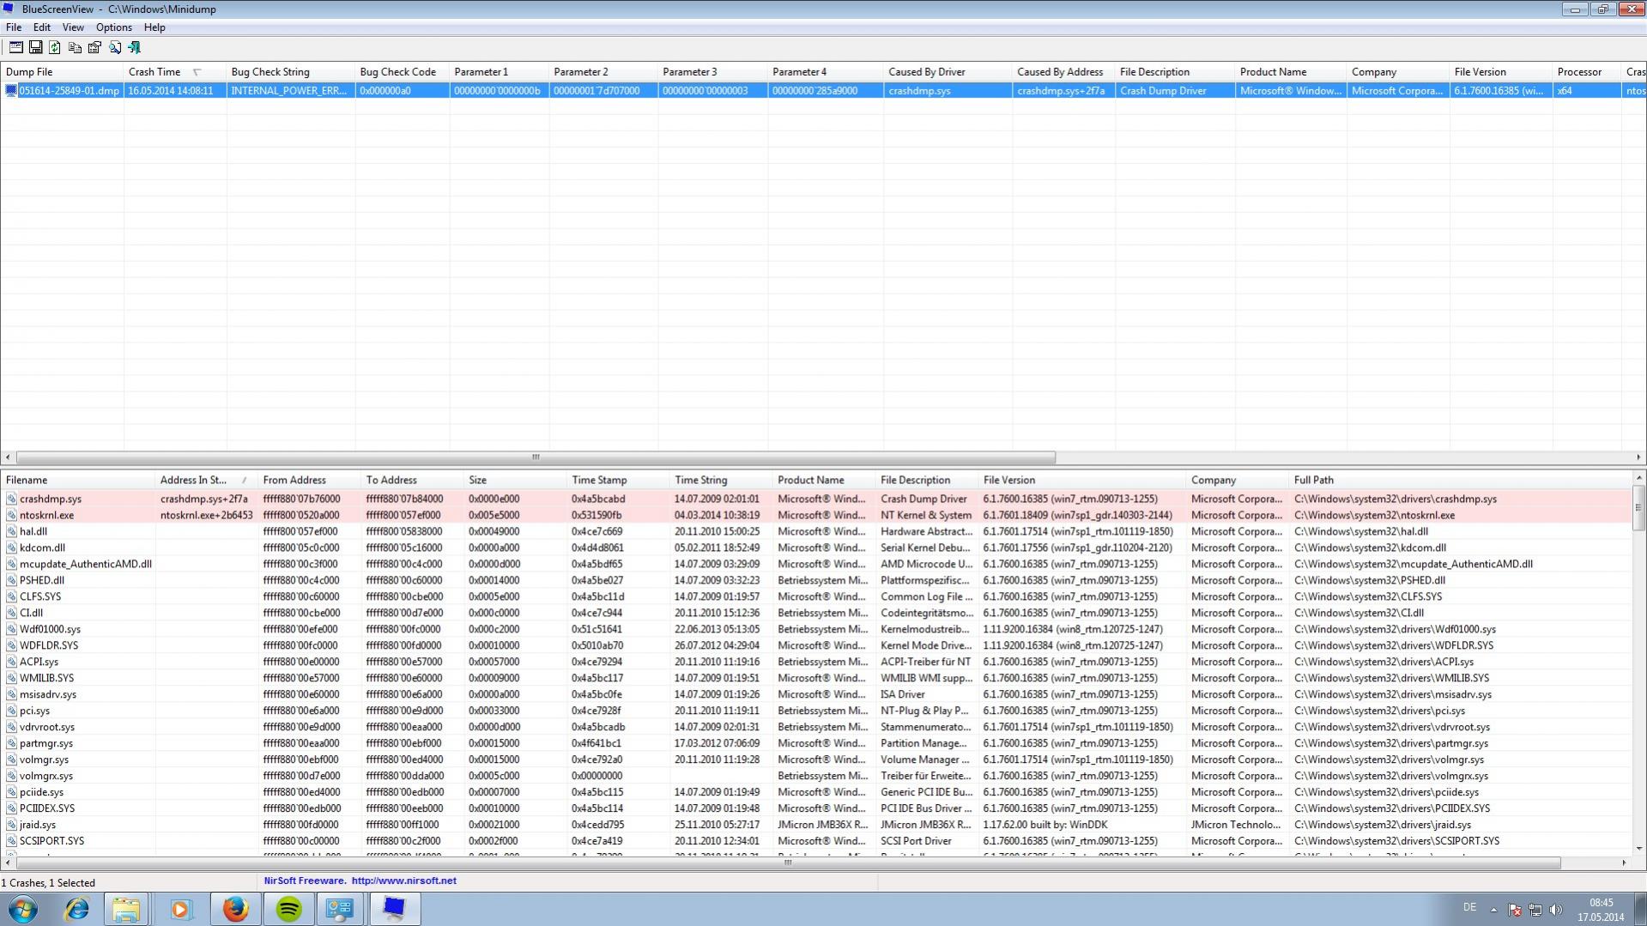Open the View menu
The width and height of the screenshot is (1647, 926).
pyautogui.click(x=73, y=27)
